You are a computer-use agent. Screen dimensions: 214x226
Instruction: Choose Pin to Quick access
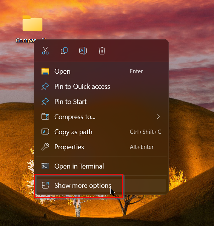coord(102,87)
